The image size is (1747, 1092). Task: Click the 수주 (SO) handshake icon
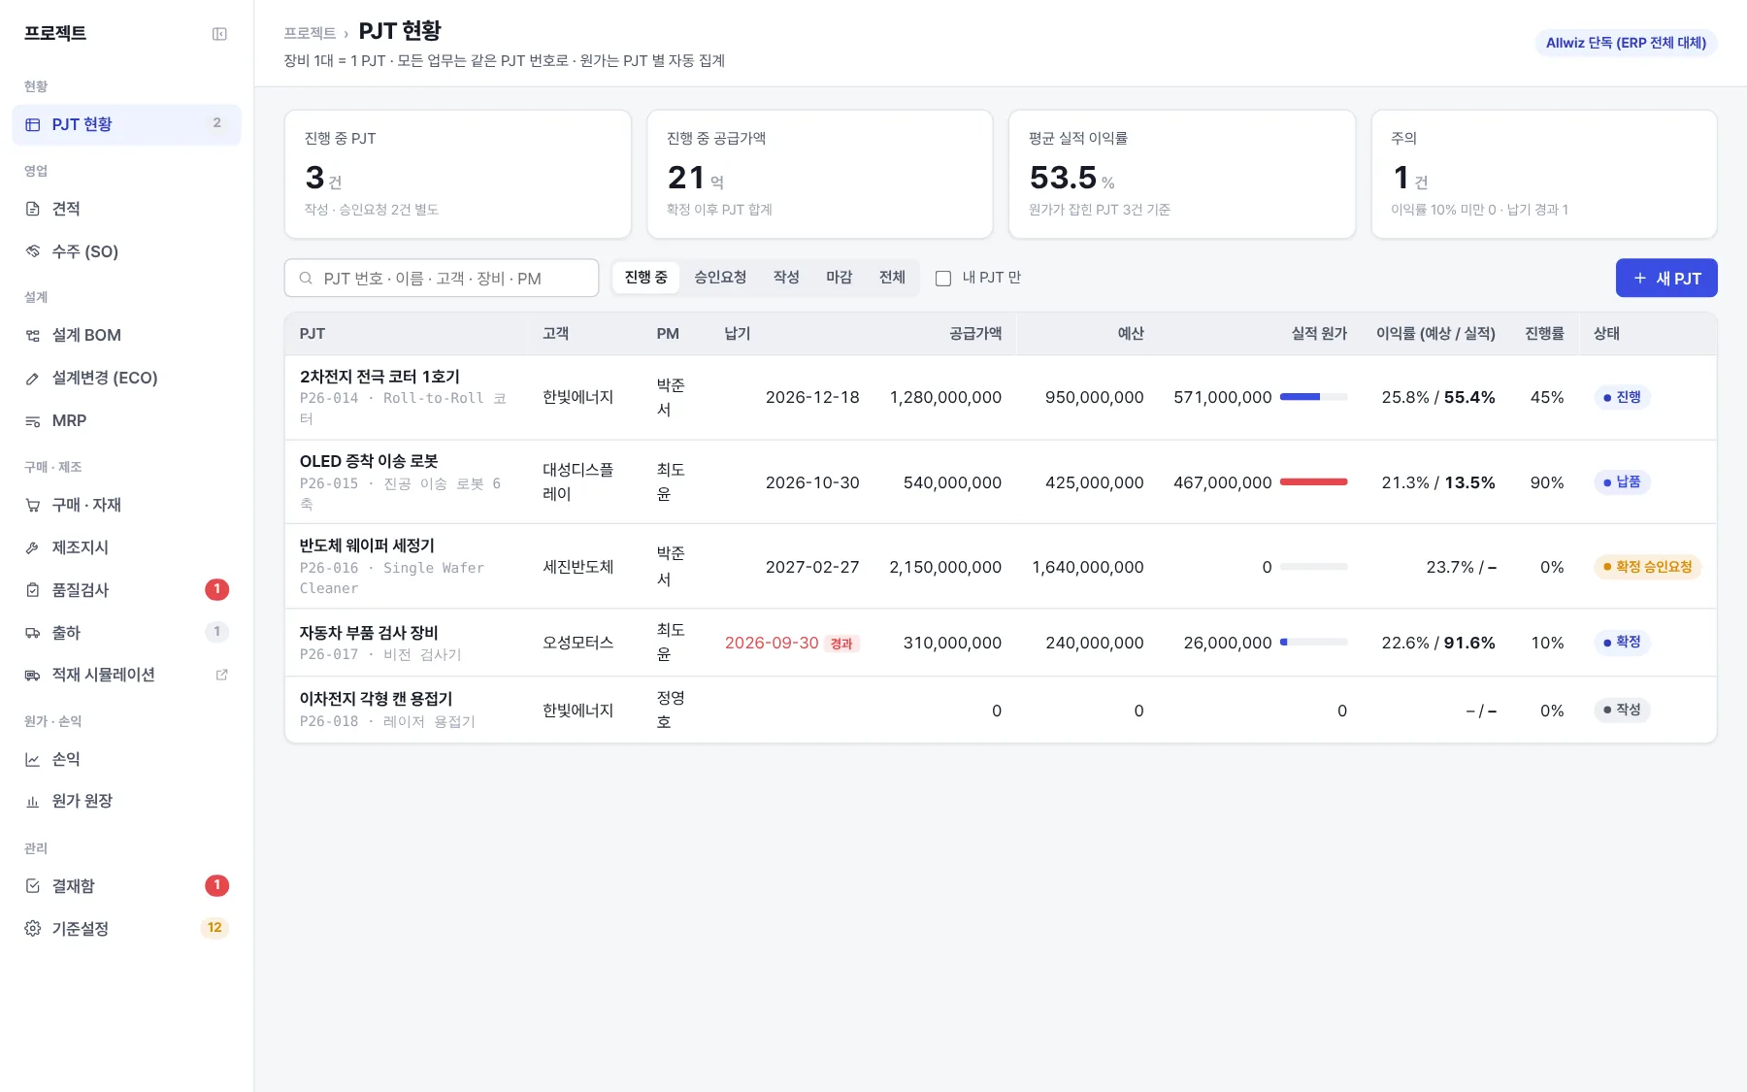[x=32, y=251]
